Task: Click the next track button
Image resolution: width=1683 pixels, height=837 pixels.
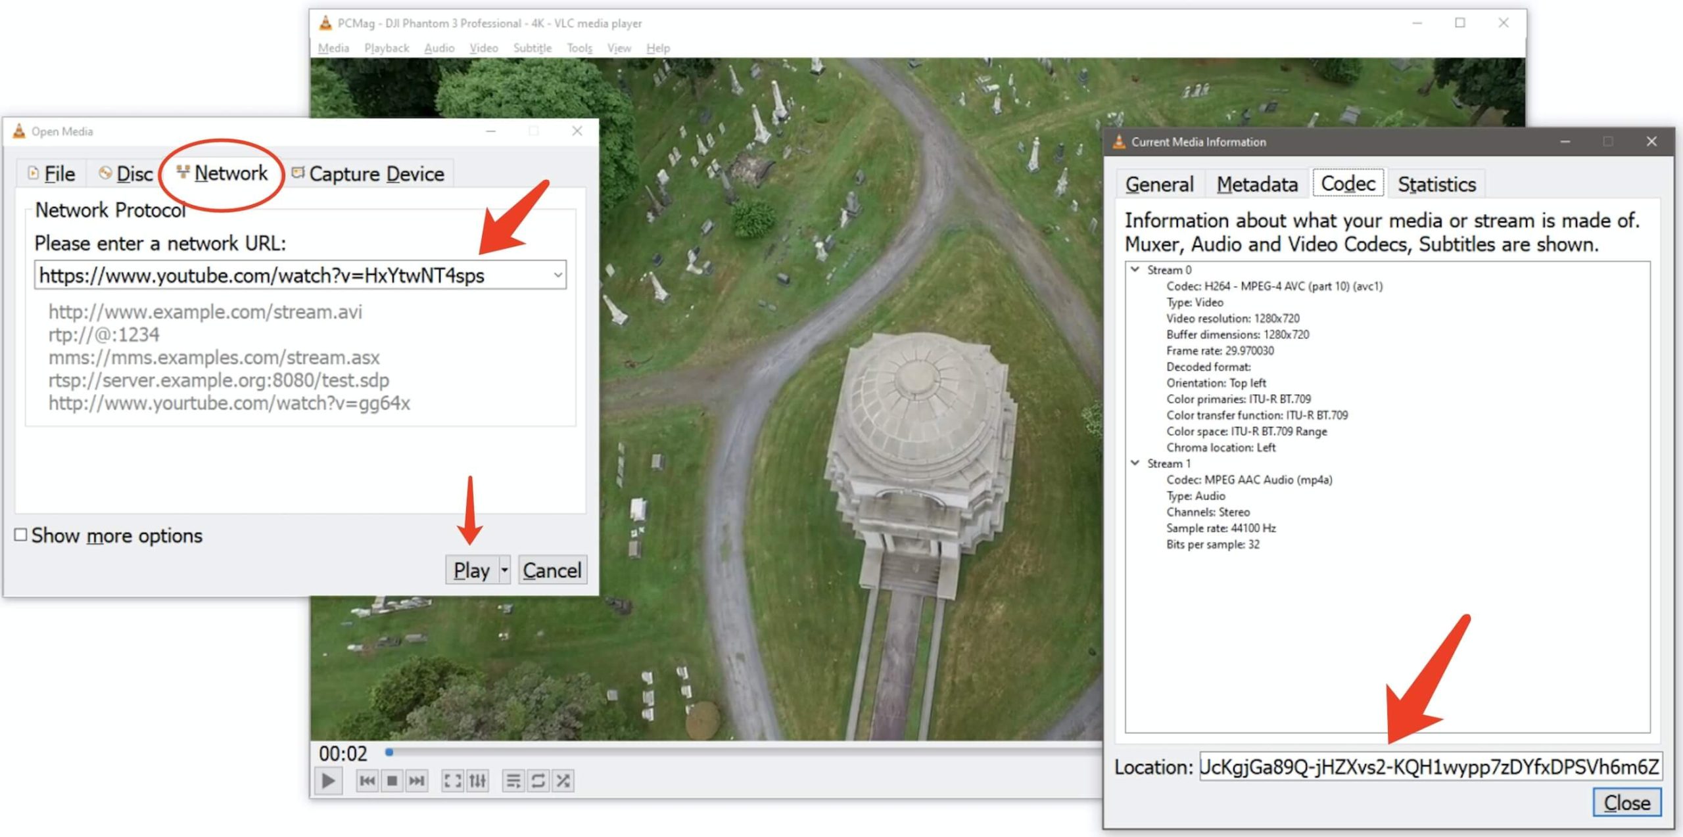Action: click(417, 780)
